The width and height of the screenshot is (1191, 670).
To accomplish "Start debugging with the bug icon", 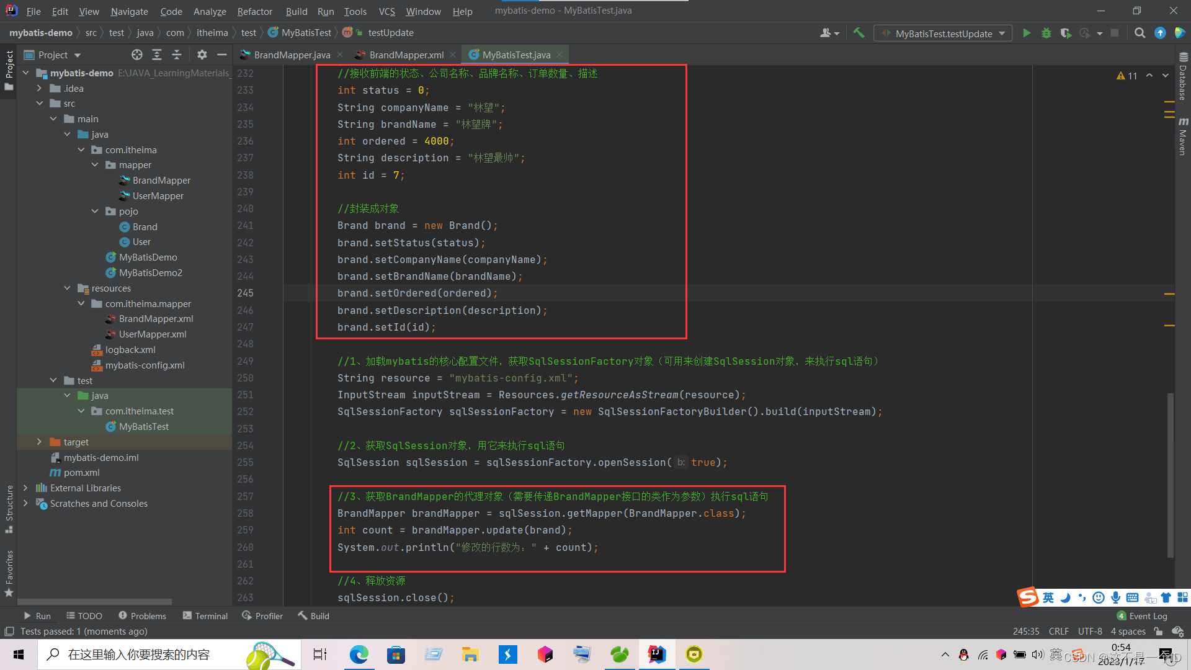I will click(x=1046, y=33).
